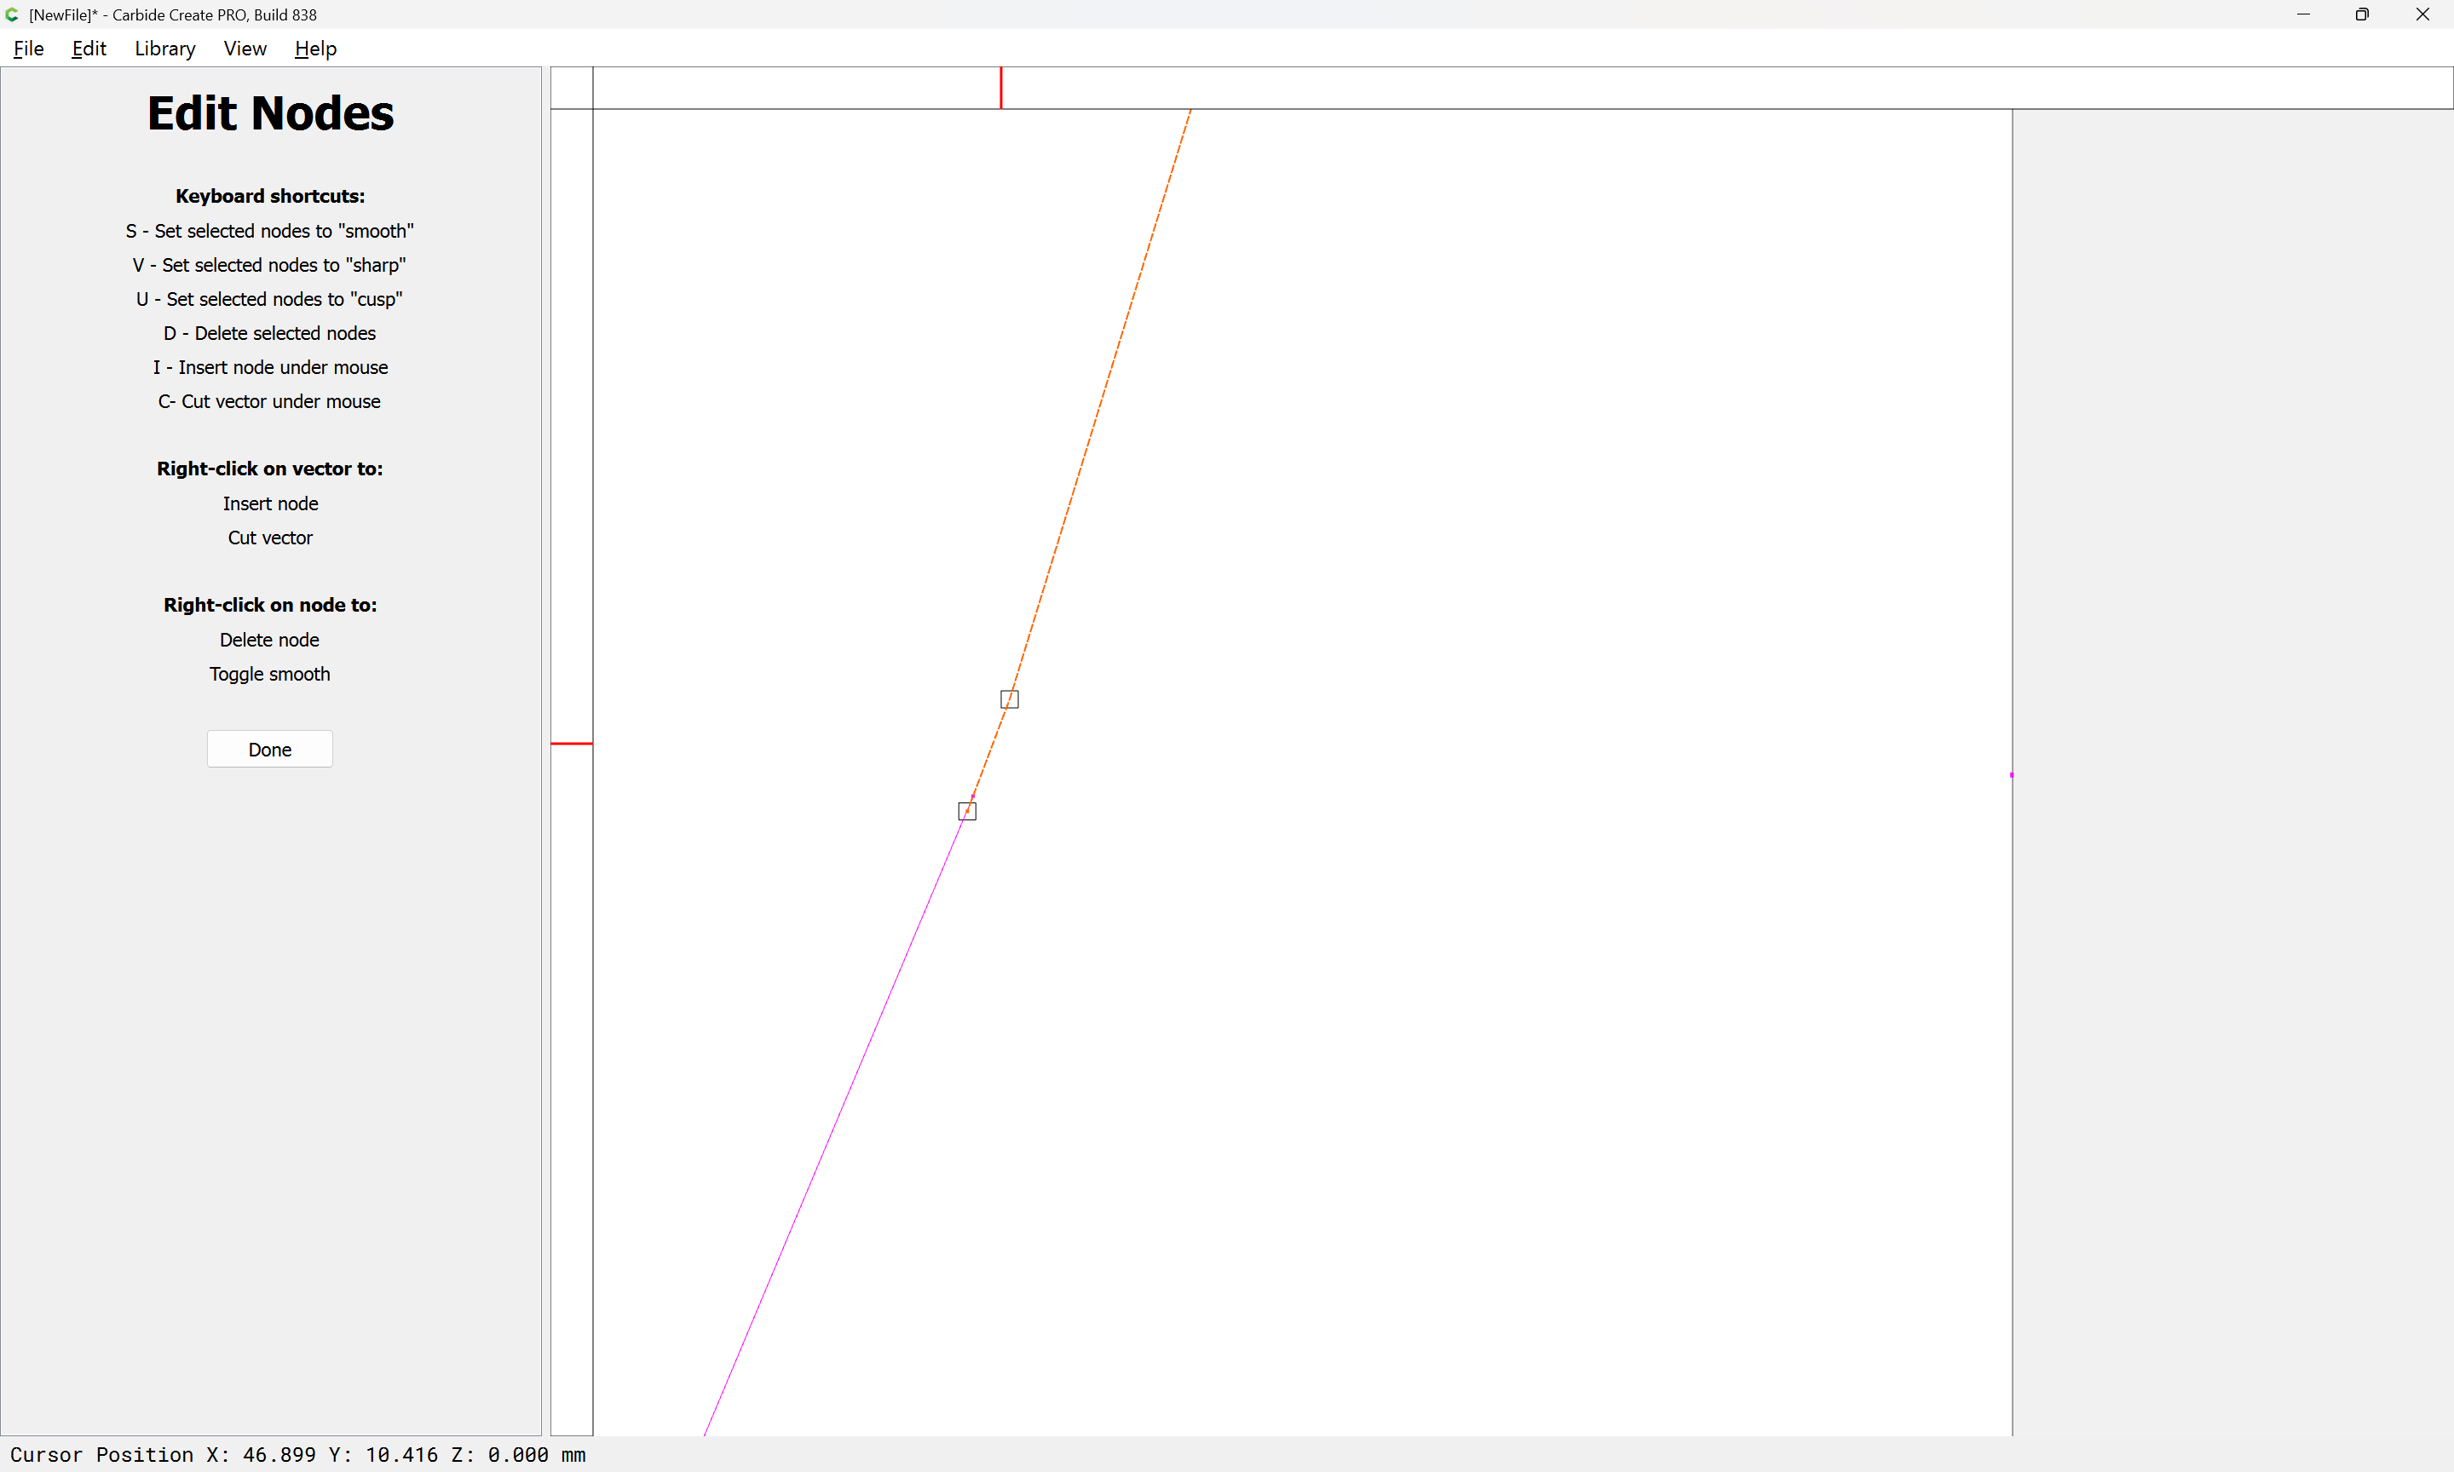Image resolution: width=2454 pixels, height=1472 pixels.
Task: Open the Library menu
Action: coord(164,49)
